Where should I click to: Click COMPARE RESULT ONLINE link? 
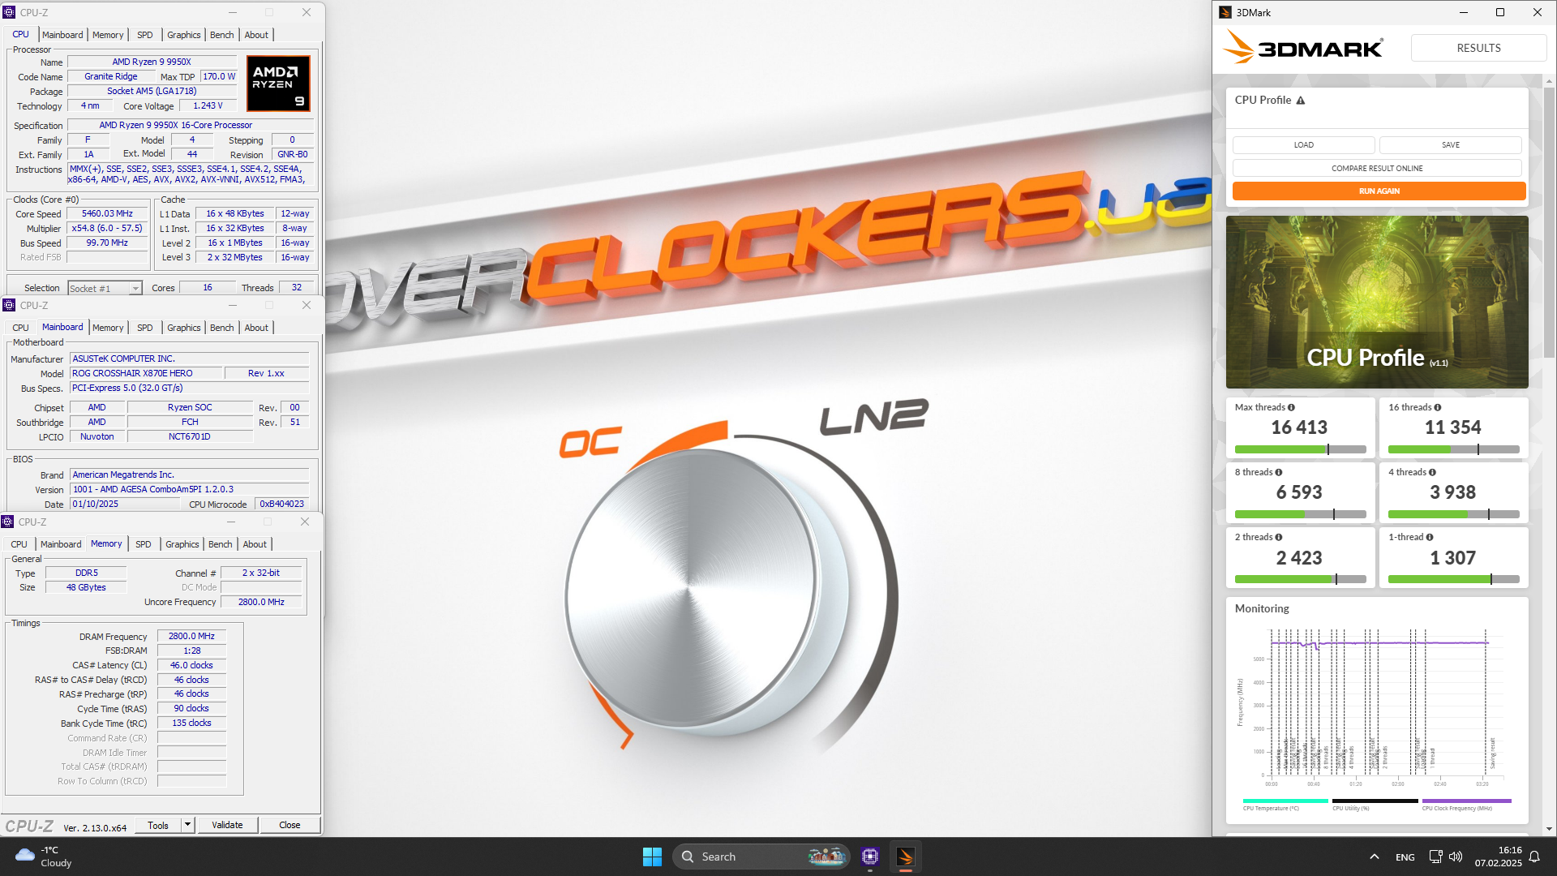(1377, 168)
